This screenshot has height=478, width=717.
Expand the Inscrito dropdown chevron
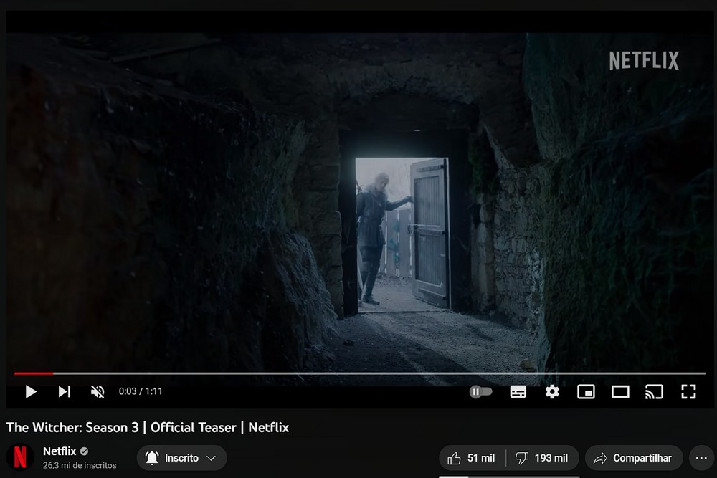click(x=211, y=458)
